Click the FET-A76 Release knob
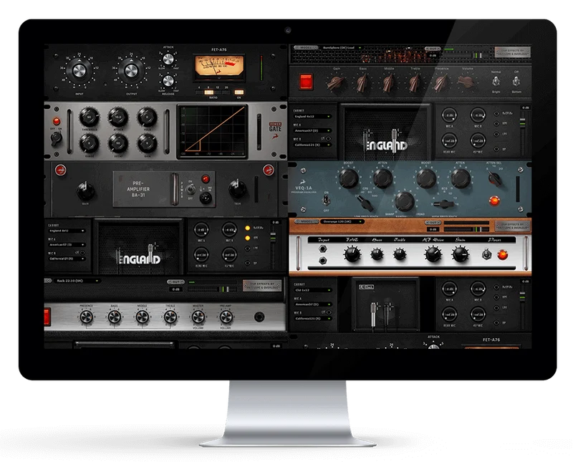The width and height of the screenshot is (573, 462). (168, 80)
